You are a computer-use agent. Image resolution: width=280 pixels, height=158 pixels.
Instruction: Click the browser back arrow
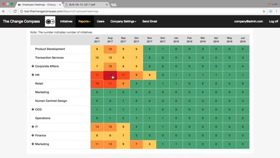(3, 11)
